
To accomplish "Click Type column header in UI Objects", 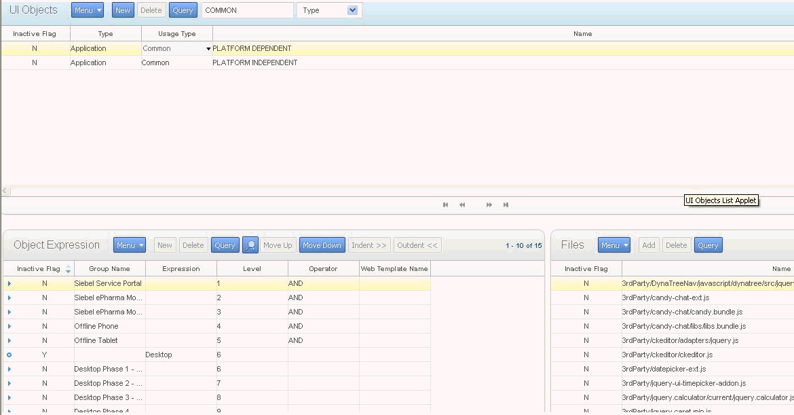I will tap(105, 34).
